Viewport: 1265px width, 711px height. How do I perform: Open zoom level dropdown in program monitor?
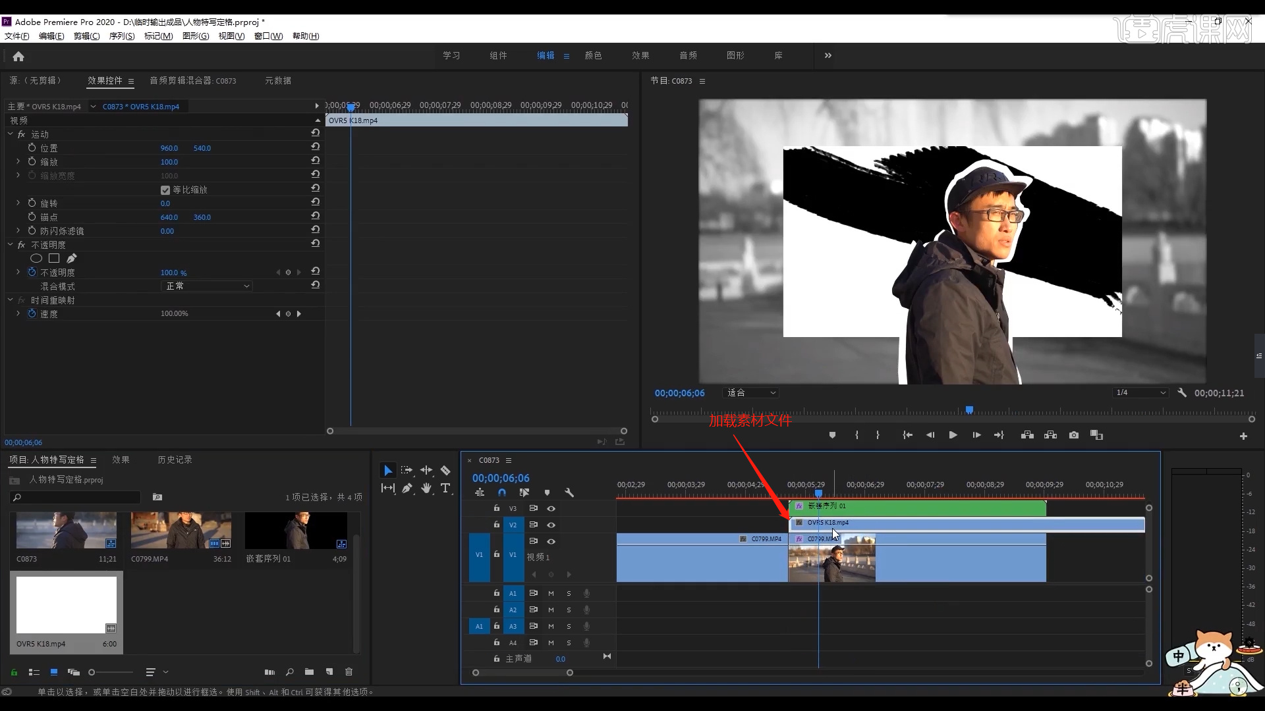pyautogui.click(x=750, y=392)
